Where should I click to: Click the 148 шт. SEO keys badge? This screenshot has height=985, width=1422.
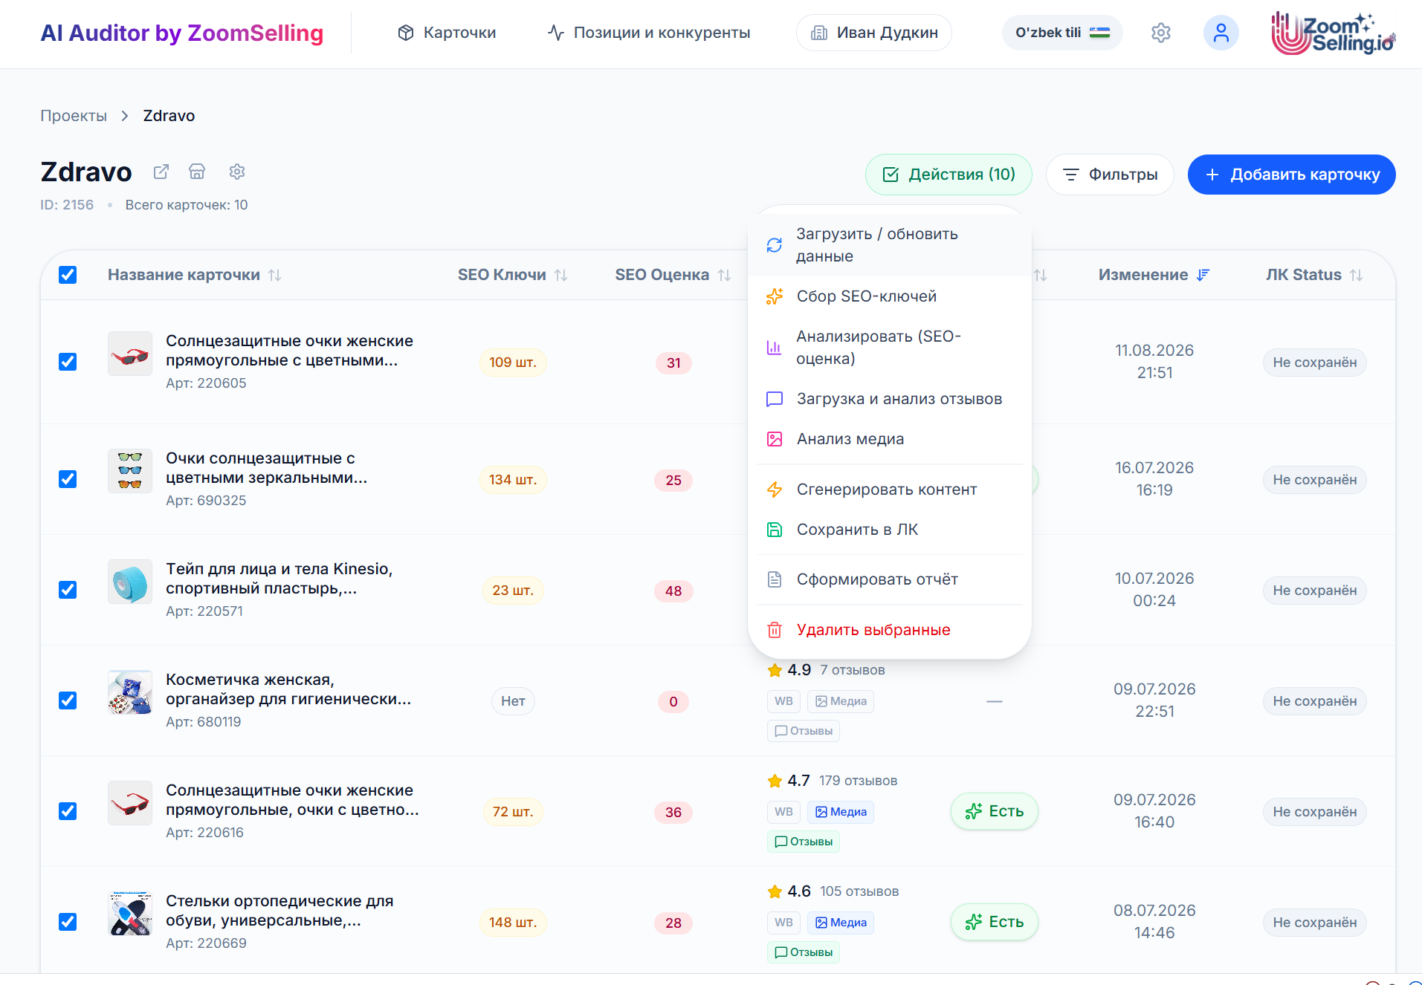tap(513, 923)
